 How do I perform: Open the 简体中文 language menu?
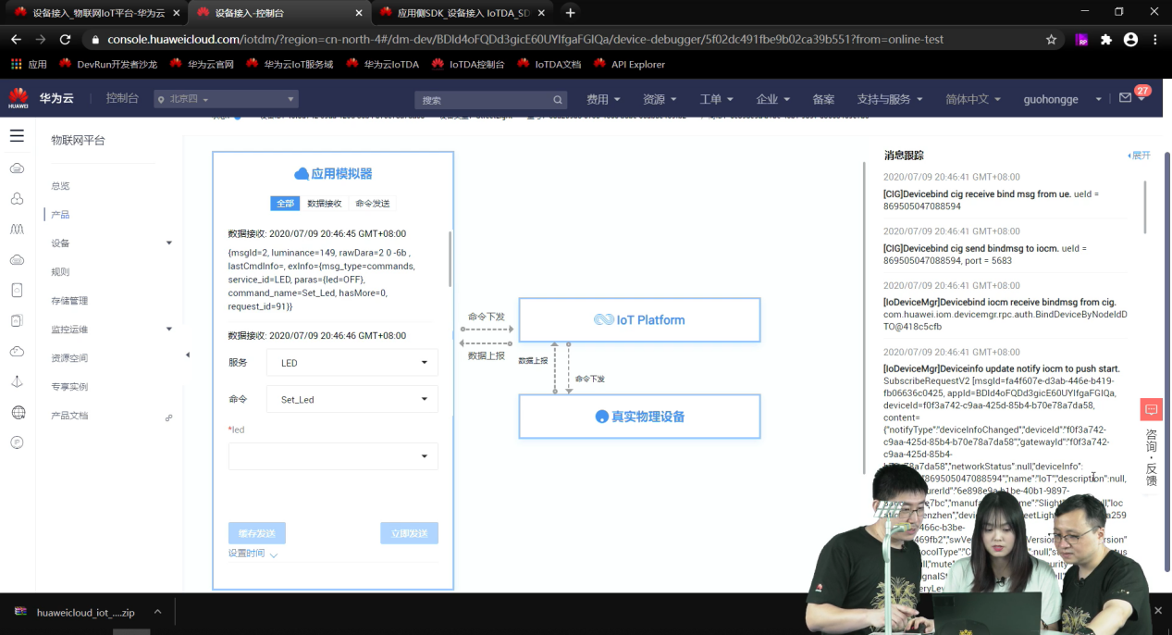pos(973,99)
